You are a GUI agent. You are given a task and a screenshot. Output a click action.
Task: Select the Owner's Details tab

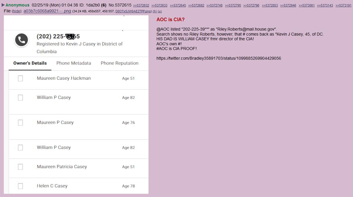(x=30, y=63)
